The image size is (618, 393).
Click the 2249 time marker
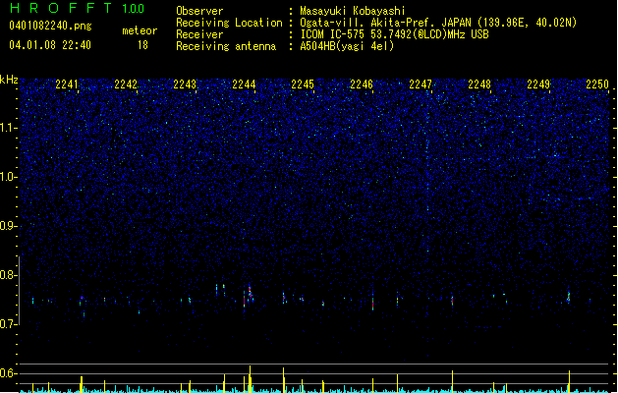coord(538,84)
